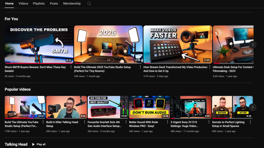Viewport: 264px width, 148px height.
Task: Open options for Build The Ultimate YouTube Studio video
Action: tap(43, 122)
